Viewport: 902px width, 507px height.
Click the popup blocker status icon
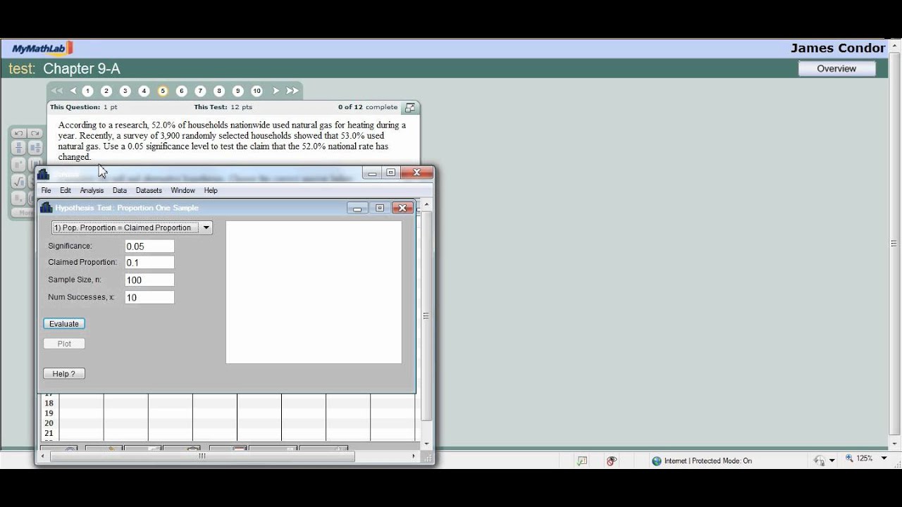(x=582, y=461)
